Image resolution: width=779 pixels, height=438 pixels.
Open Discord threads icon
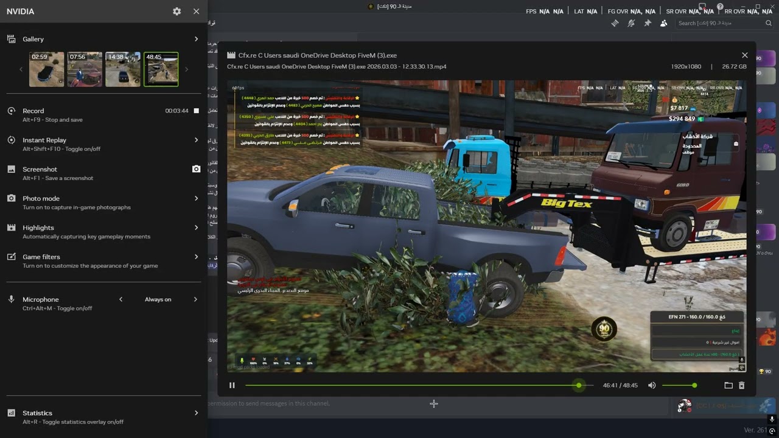pyautogui.click(x=615, y=23)
